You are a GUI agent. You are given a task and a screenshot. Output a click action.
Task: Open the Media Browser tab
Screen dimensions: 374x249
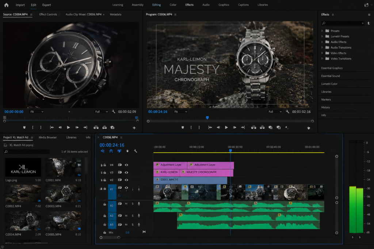tap(48, 137)
